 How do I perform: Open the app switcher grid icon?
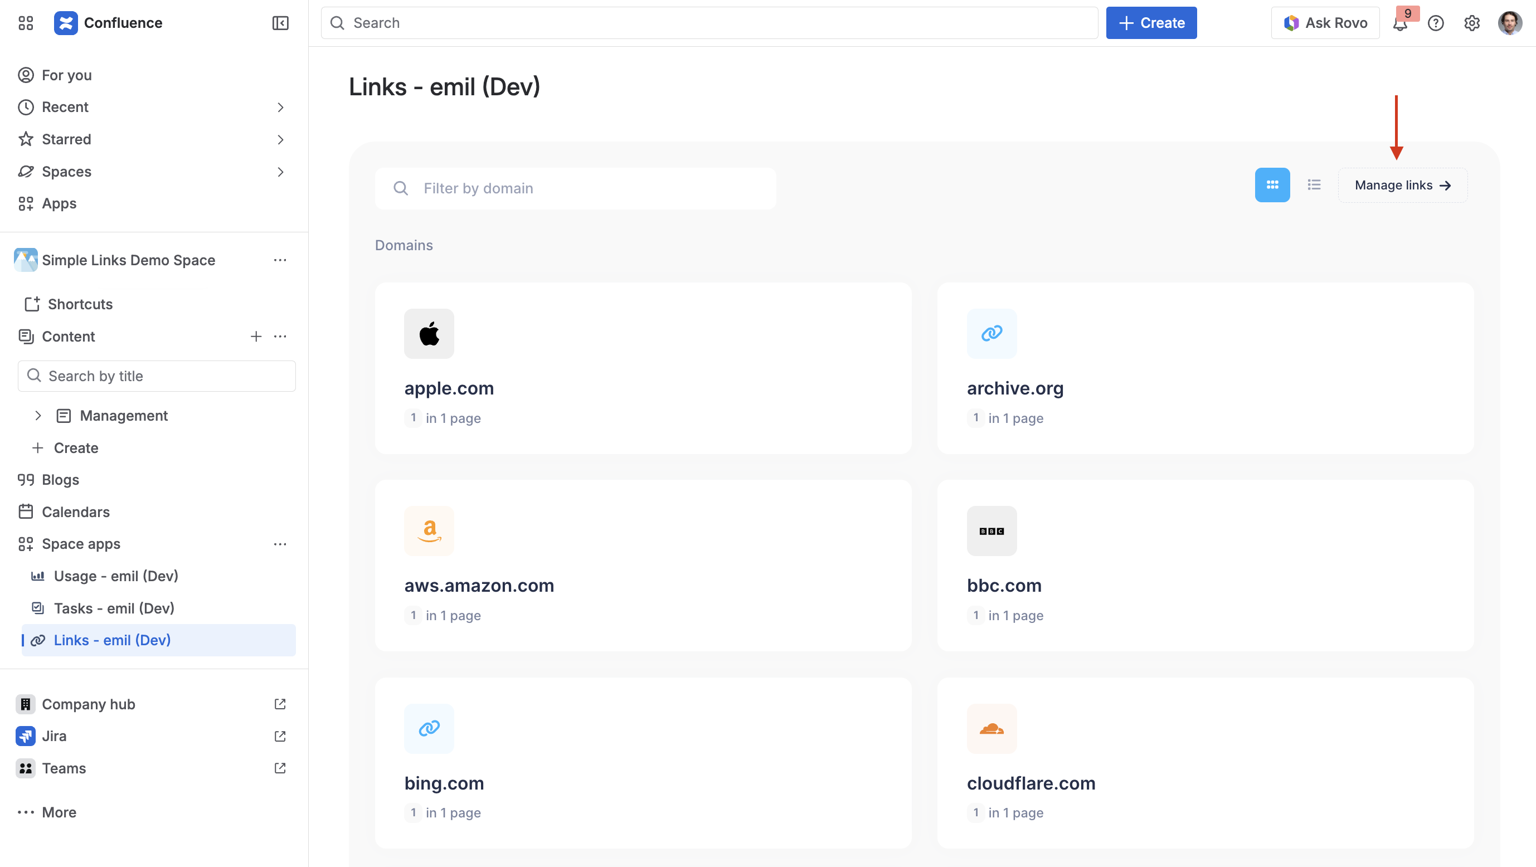26,23
